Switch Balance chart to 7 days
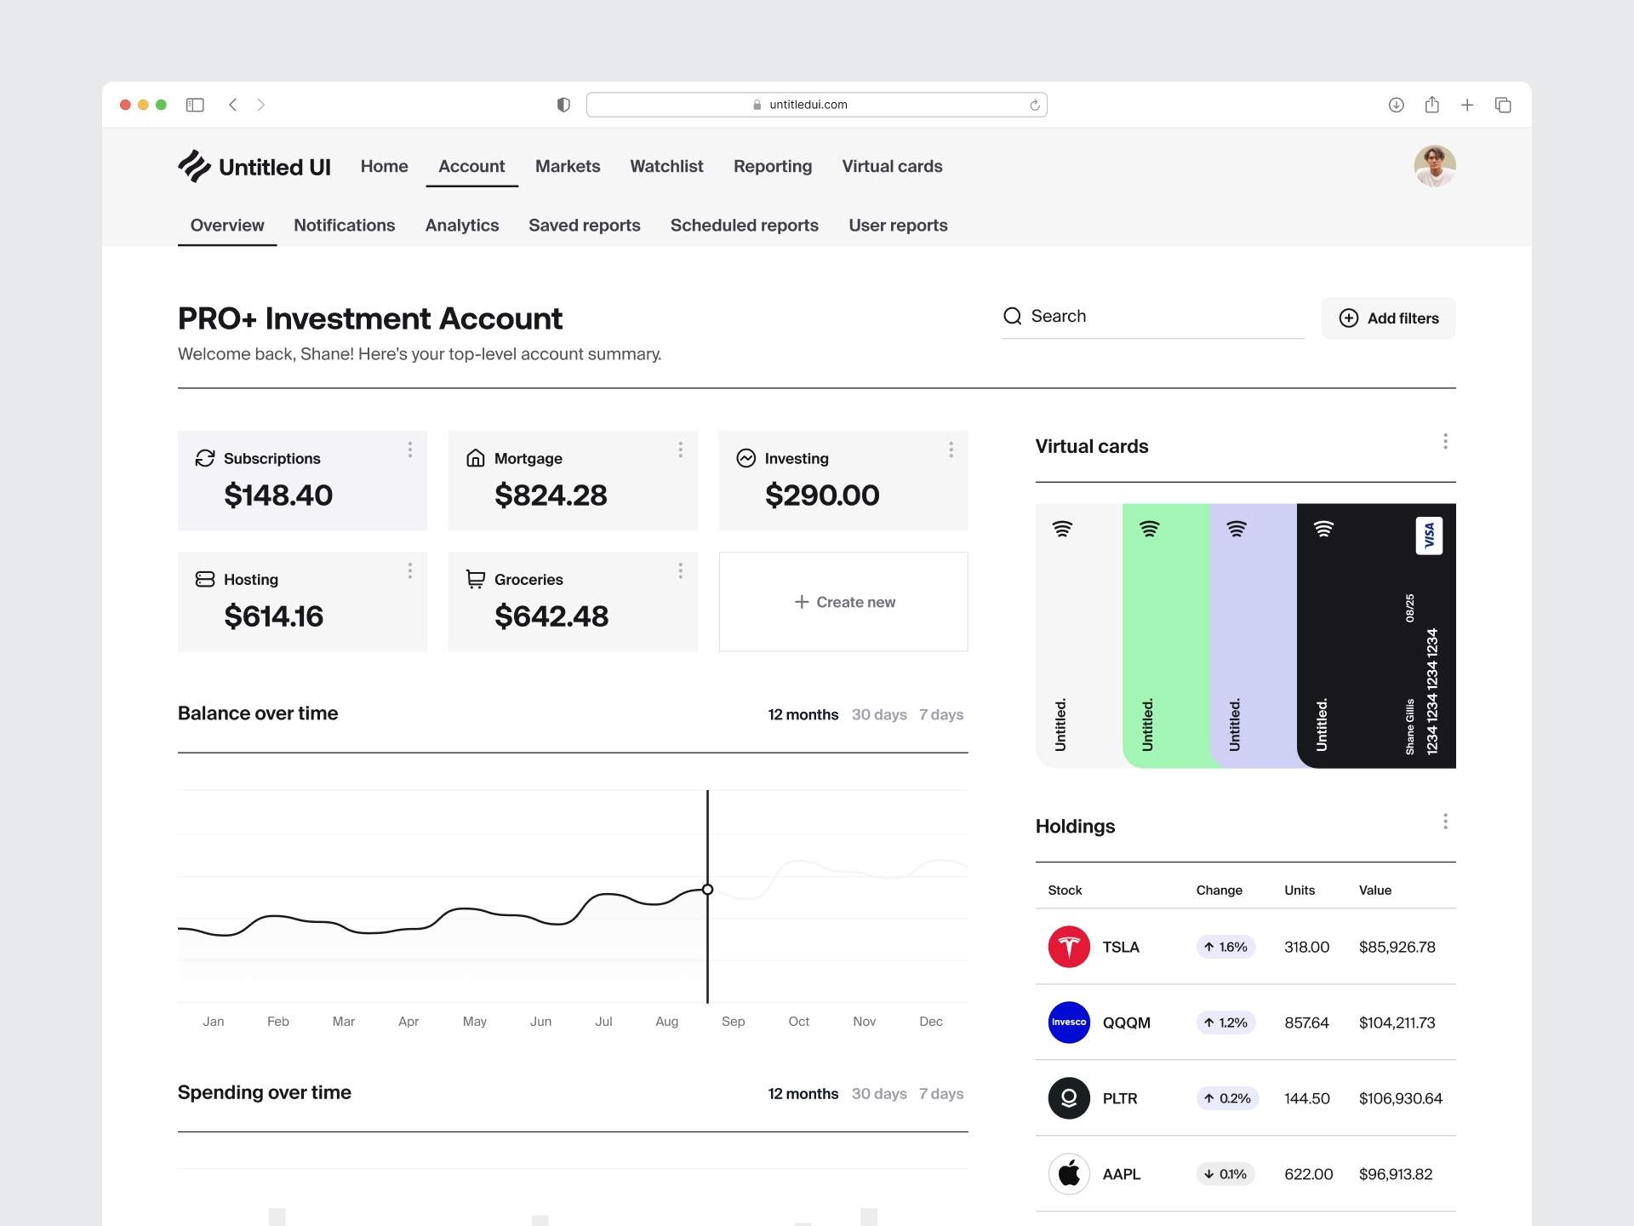Screen dimensions: 1634x1226 pos(940,714)
